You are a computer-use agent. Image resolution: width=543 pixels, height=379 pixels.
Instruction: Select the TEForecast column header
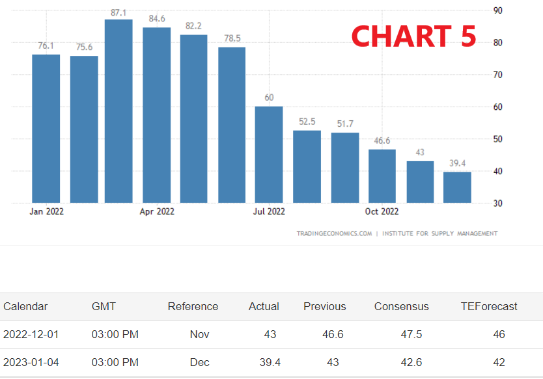tap(488, 306)
